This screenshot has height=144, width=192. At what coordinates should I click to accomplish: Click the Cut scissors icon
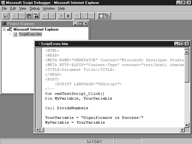tap(15, 16)
